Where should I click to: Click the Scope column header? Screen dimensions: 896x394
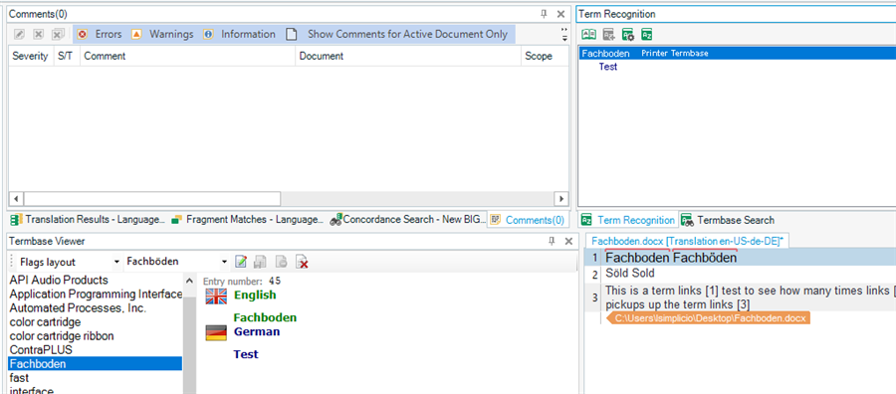545,56
